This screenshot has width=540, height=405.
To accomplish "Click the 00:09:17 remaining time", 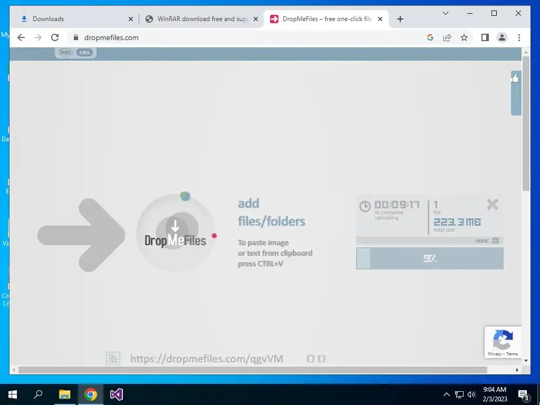I will coord(397,205).
